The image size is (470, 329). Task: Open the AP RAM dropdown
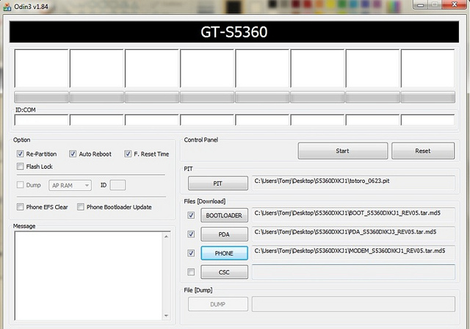[70, 186]
